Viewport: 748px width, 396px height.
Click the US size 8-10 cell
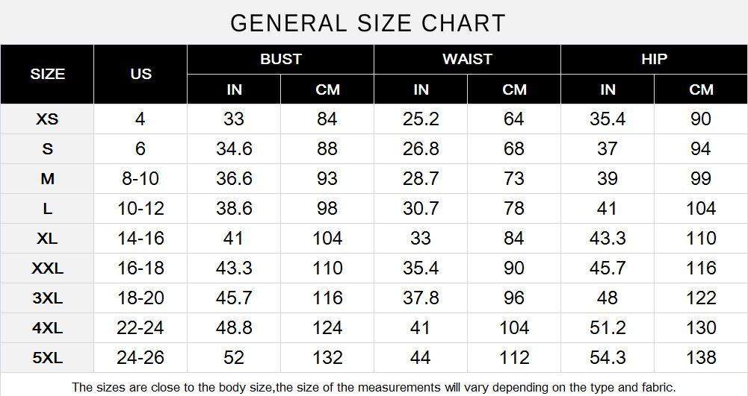[140, 178]
